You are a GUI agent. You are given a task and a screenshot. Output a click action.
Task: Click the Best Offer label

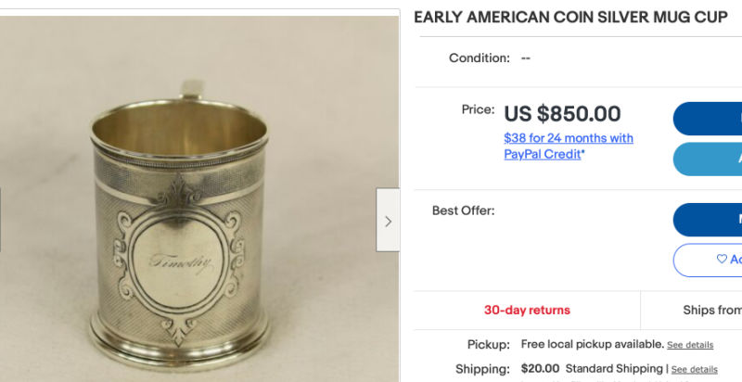click(463, 210)
